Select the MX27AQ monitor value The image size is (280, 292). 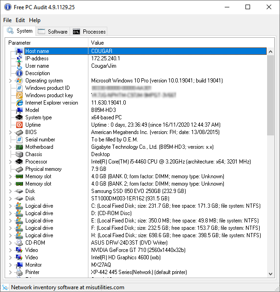pos(101,265)
